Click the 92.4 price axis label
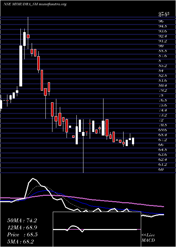Viewport: 176px width, 247px height. tap(163, 36)
